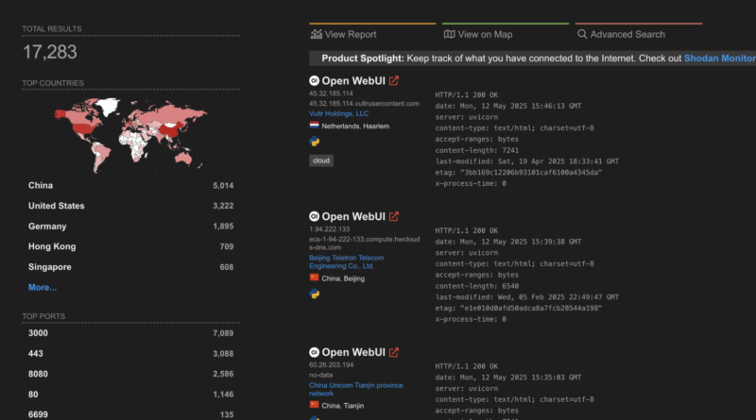This screenshot has height=420, width=756.
Task: Click Beijing Teletron Telecom Engineering link
Action: (x=347, y=262)
